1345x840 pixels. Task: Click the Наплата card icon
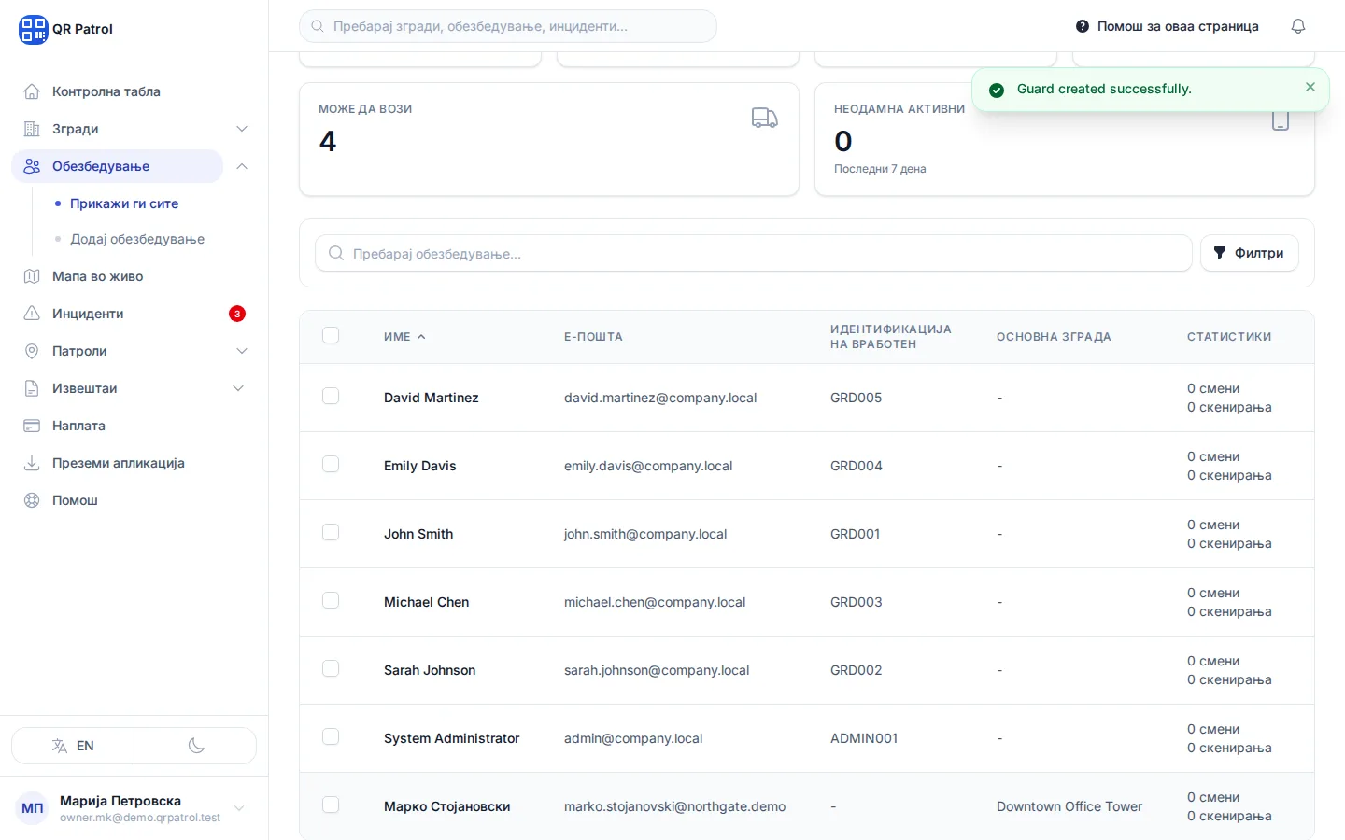[32, 426]
